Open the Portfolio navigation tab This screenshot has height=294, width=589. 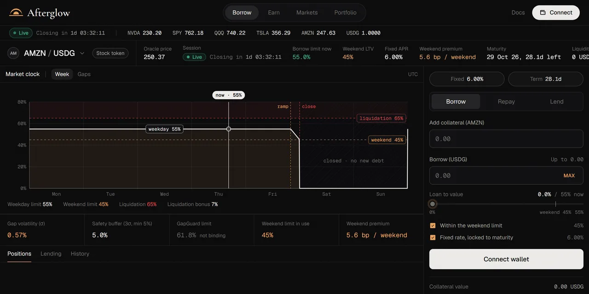(346, 12)
